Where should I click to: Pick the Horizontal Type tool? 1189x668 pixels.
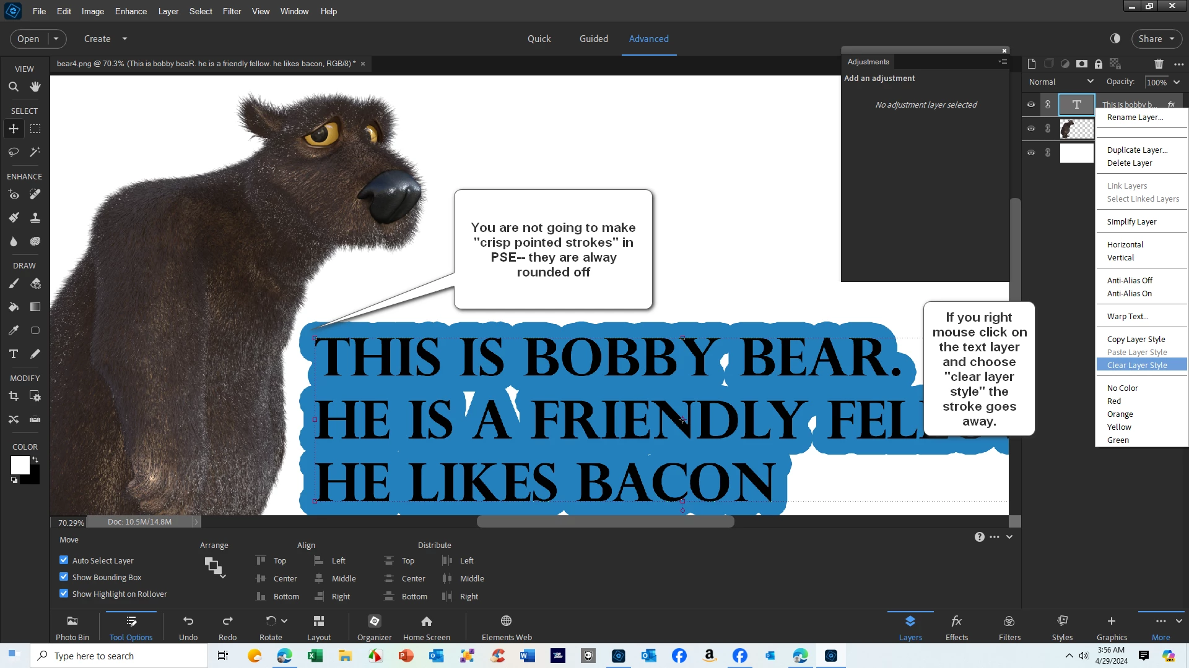pyautogui.click(x=13, y=354)
